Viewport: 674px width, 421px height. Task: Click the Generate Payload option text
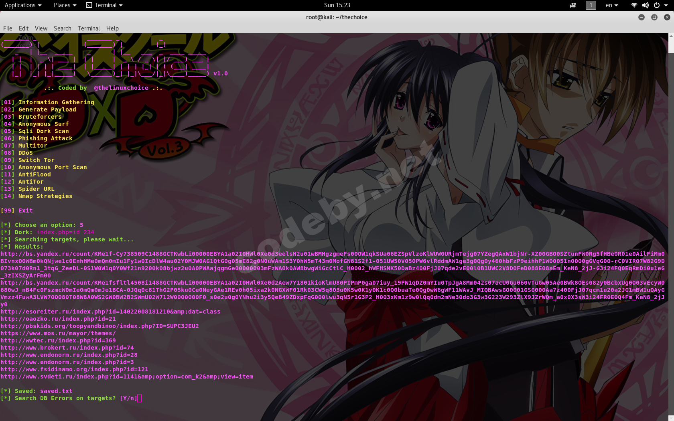pyautogui.click(x=47, y=109)
